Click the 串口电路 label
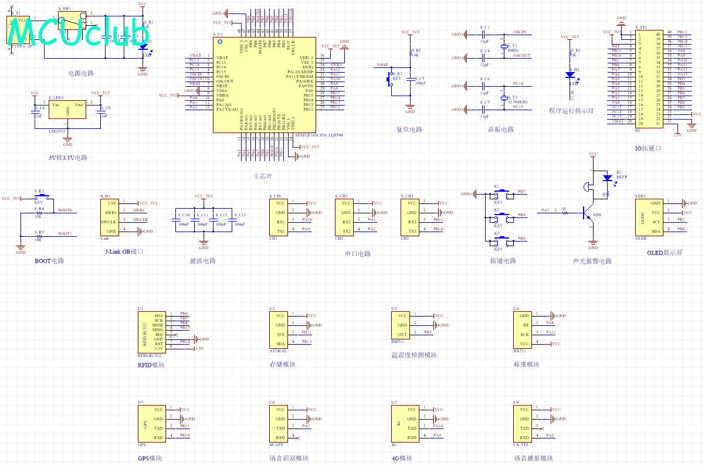 pos(358,254)
